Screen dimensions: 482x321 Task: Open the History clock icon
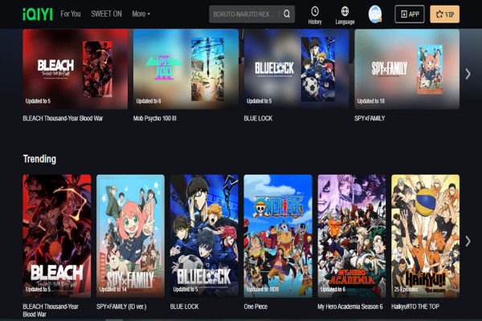[315, 15]
